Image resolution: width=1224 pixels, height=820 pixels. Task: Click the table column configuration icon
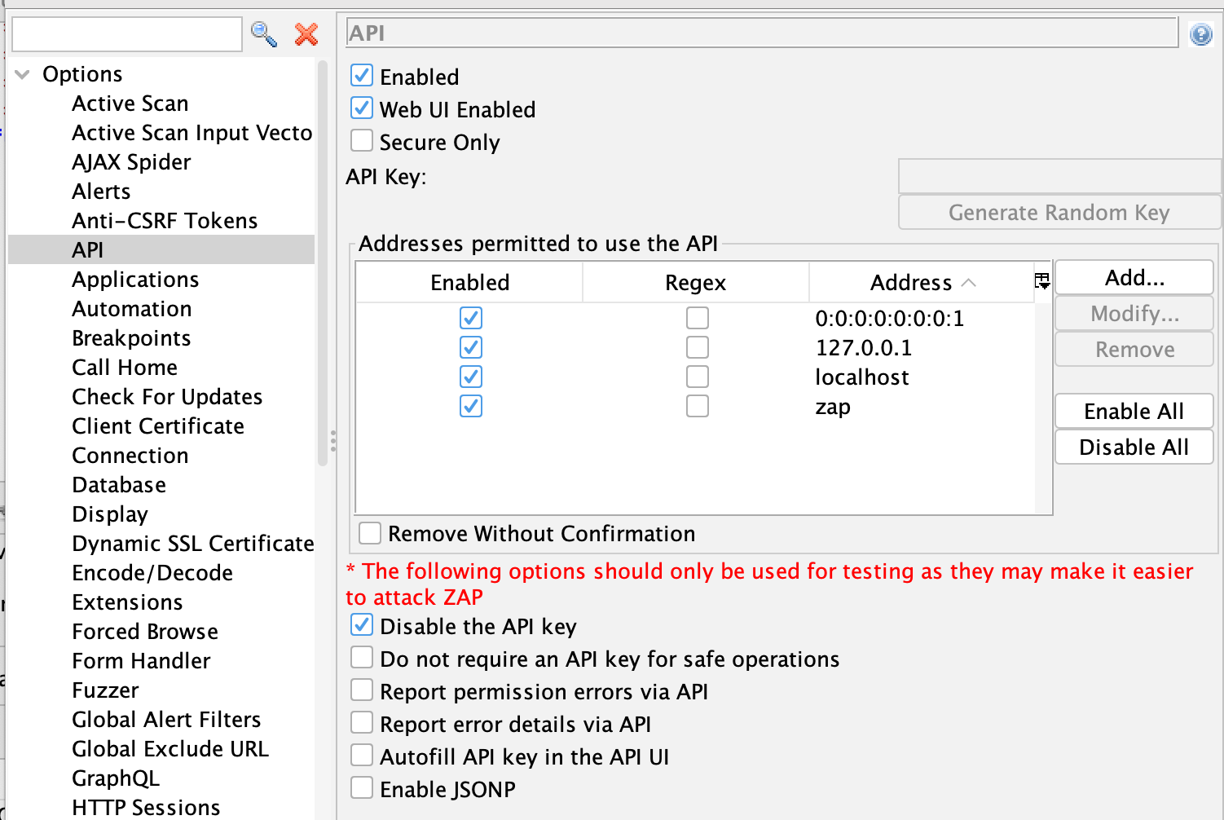pyautogui.click(x=1041, y=280)
